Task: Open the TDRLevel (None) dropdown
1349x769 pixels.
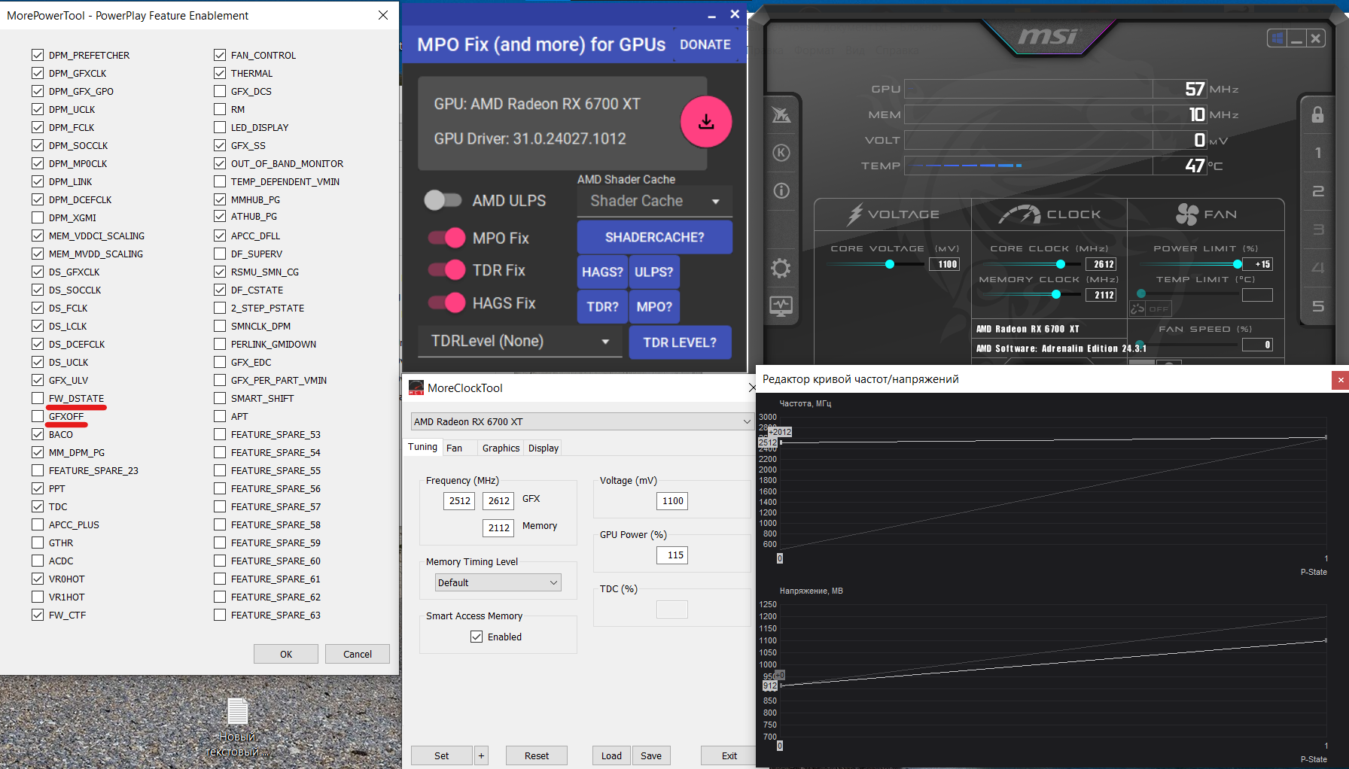Action: [x=520, y=342]
